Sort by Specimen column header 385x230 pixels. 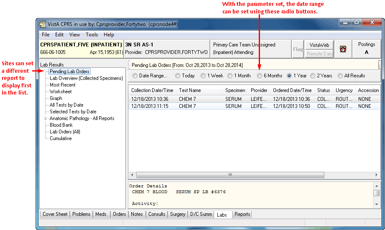pyautogui.click(x=235, y=90)
